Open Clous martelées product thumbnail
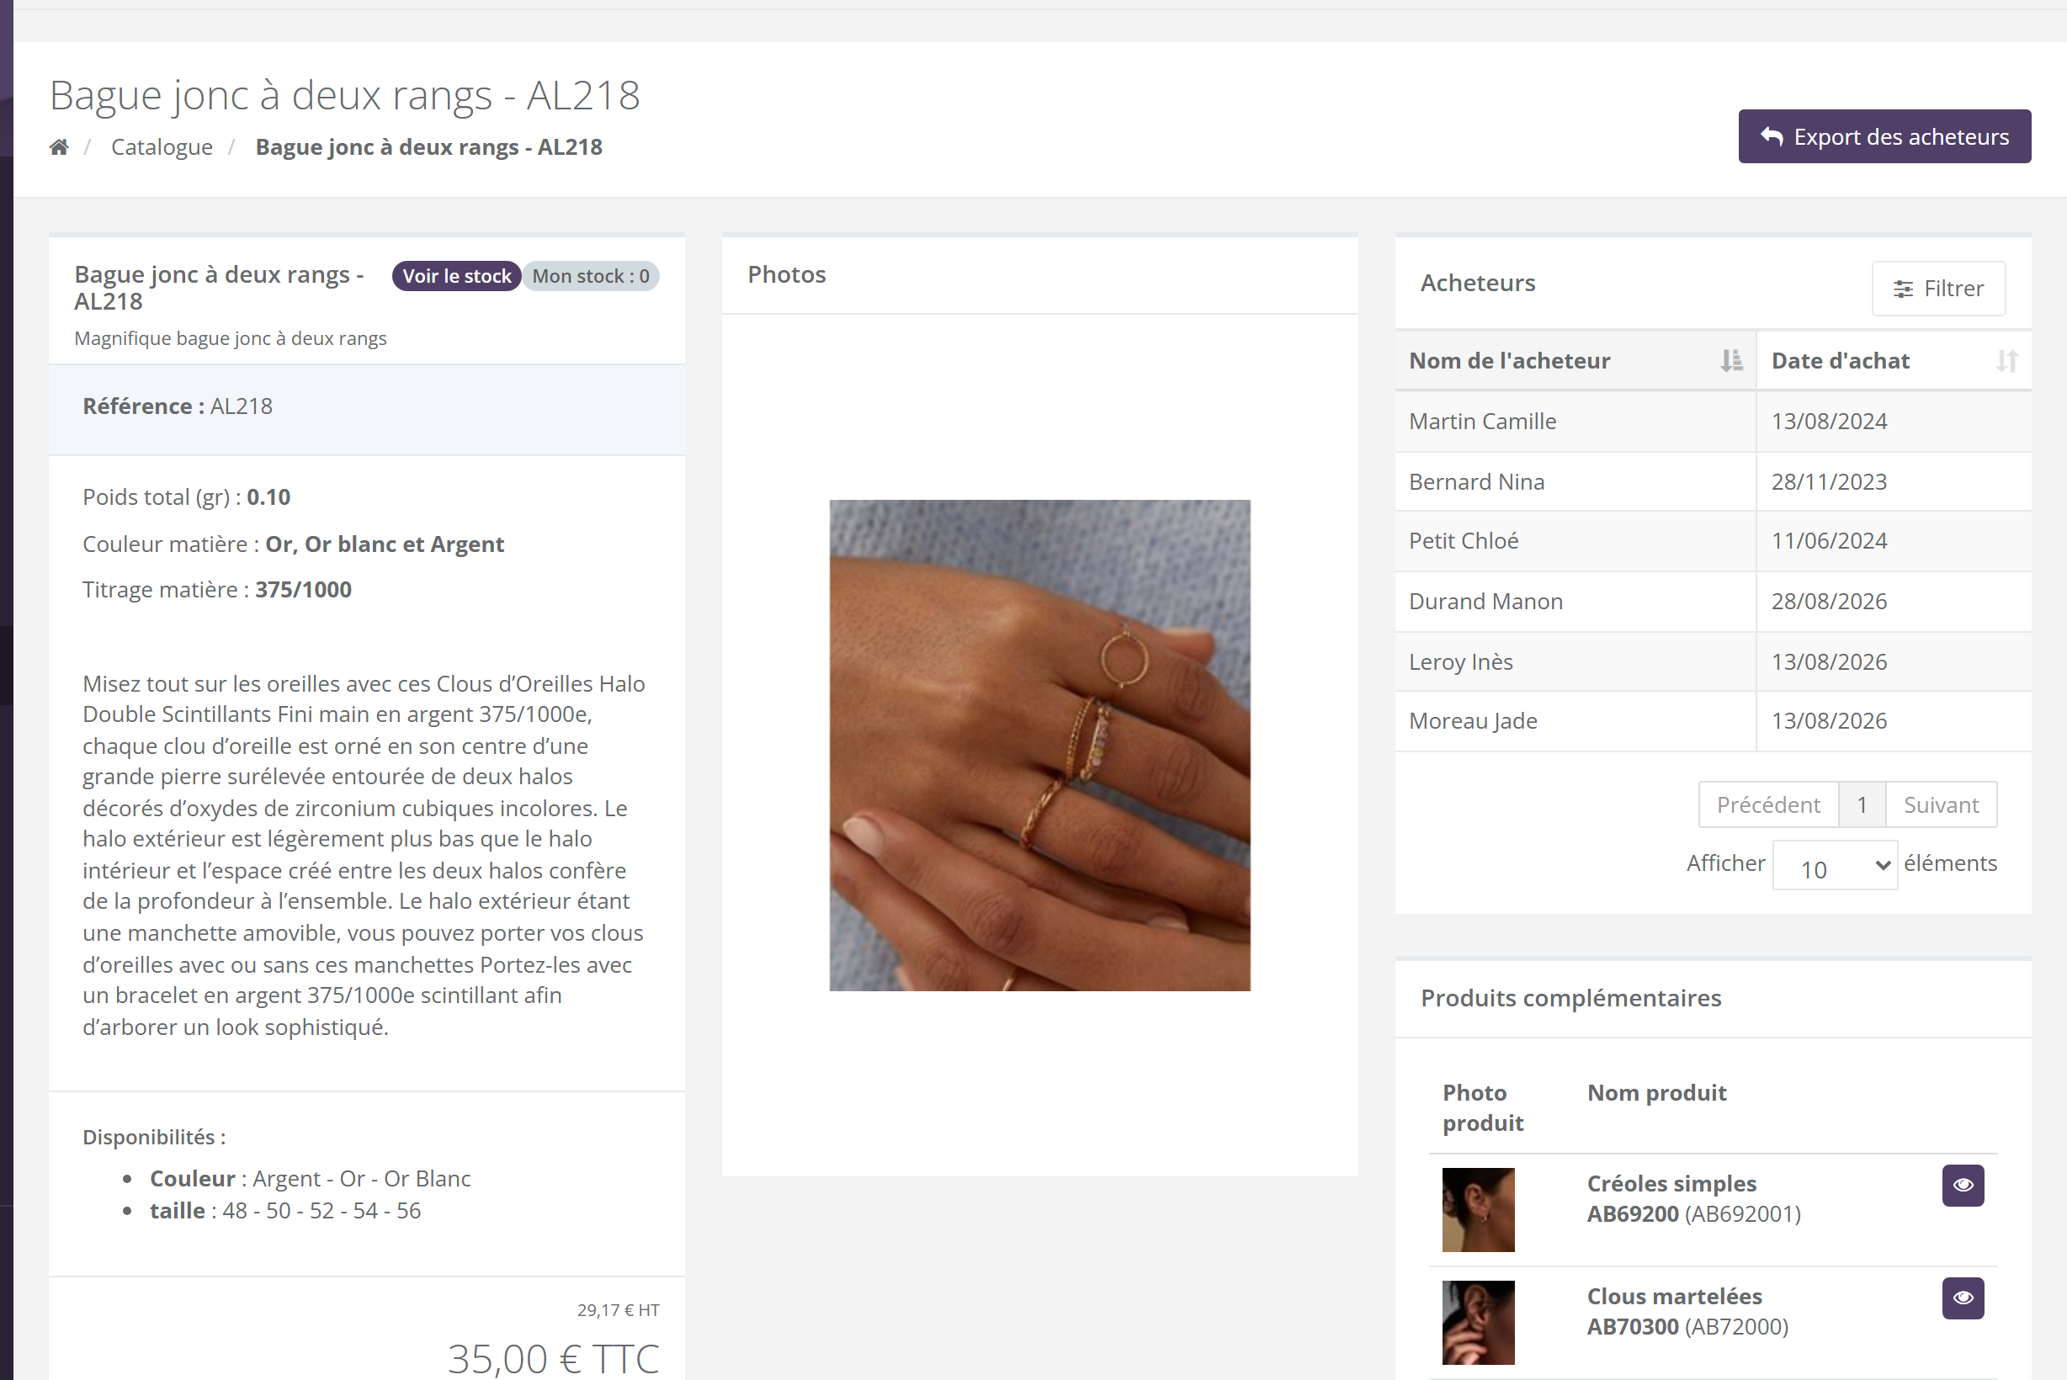 (x=1477, y=1322)
